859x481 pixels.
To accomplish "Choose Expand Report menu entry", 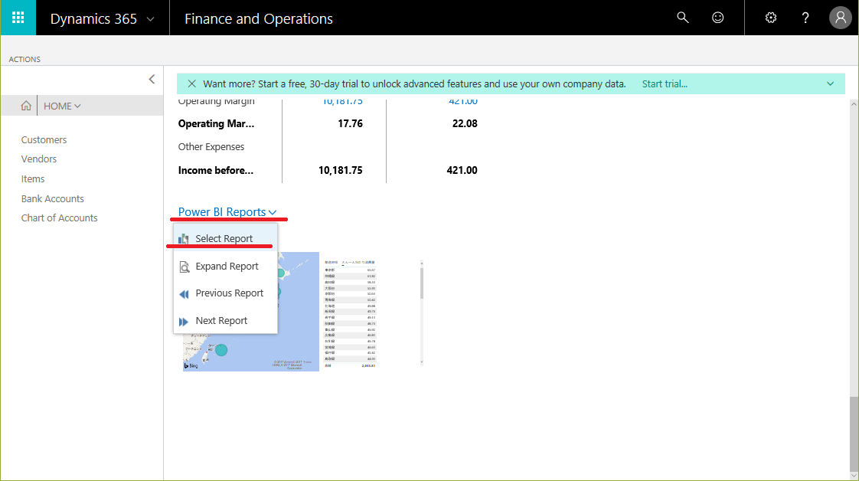I will pyautogui.click(x=227, y=267).
